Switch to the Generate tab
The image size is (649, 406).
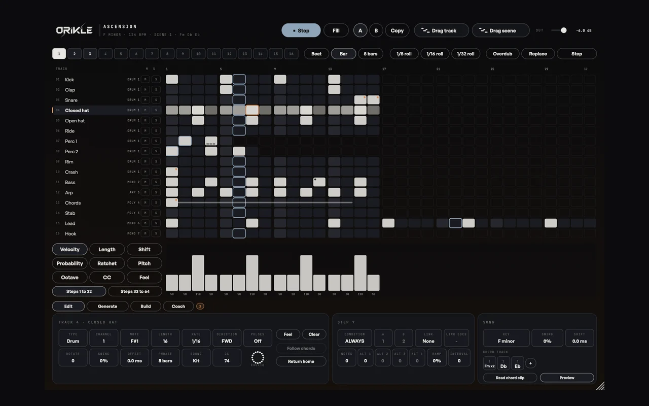pos(107,306)
